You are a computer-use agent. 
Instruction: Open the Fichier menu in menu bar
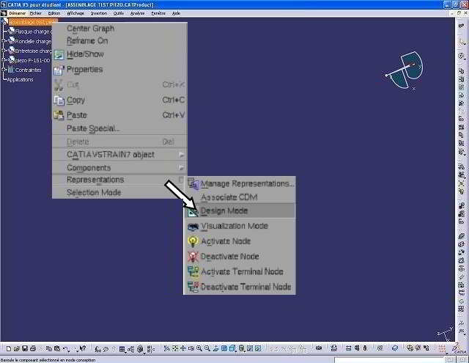click(x=36, y=13)
